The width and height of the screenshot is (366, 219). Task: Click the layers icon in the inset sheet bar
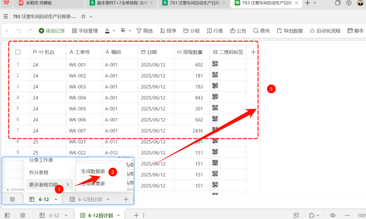(13, 199)
